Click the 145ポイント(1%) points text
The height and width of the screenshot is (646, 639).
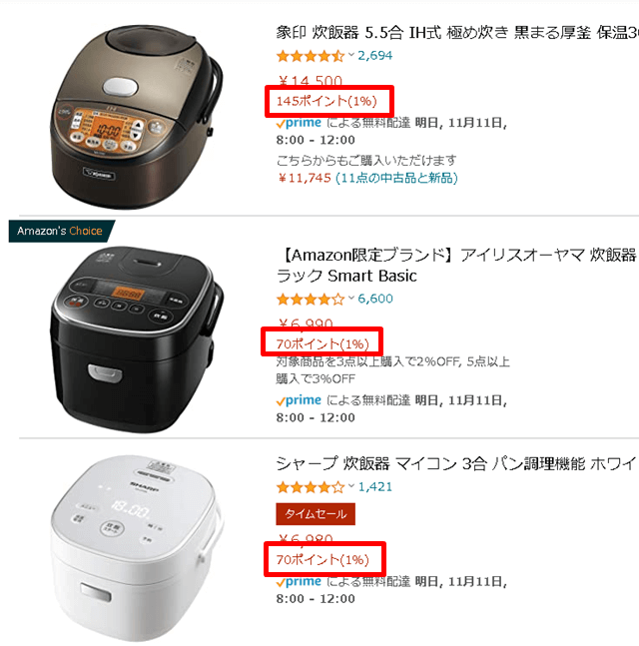click(x=326, y=101)
